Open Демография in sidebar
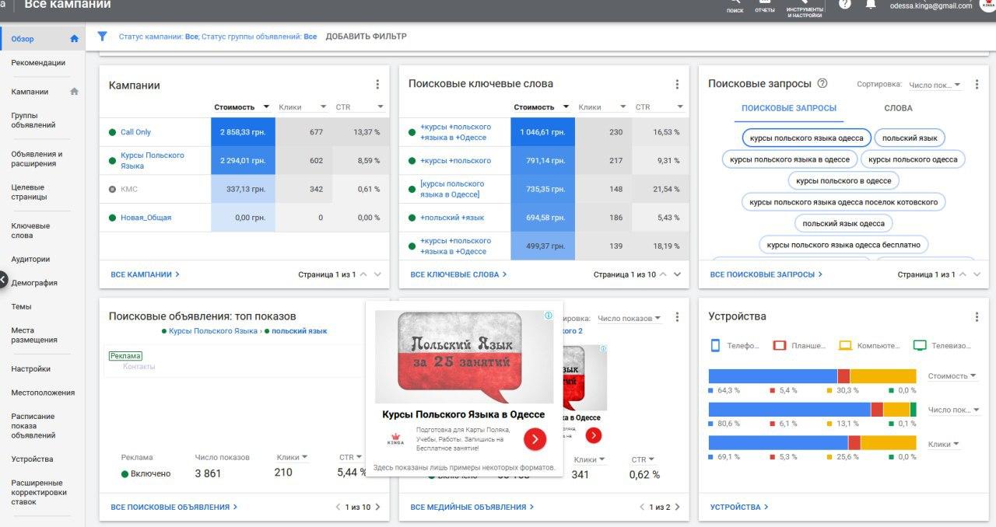996x527 pixels. point(34,283)
